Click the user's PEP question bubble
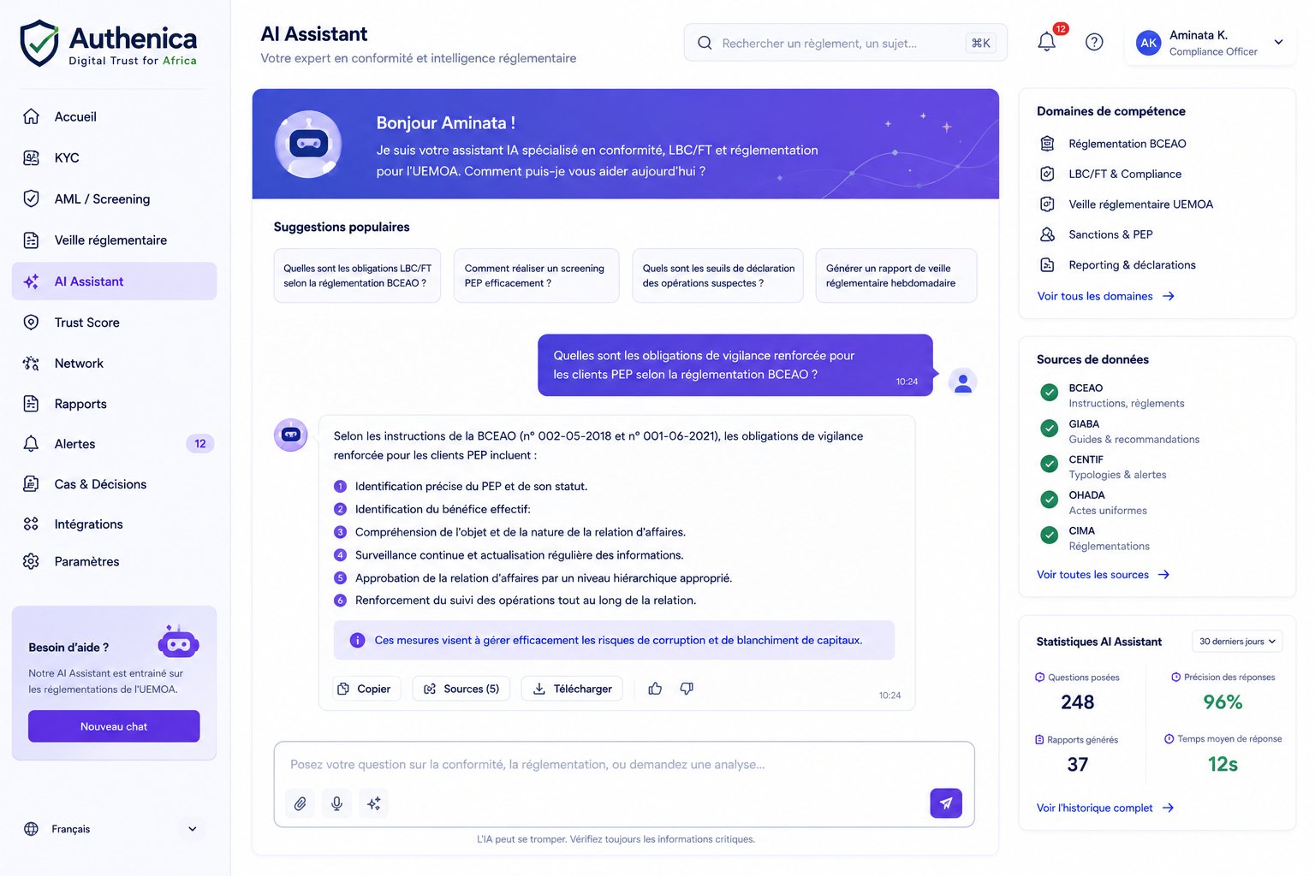This screenshot has height=876, width=1315. tap(735, 365)
